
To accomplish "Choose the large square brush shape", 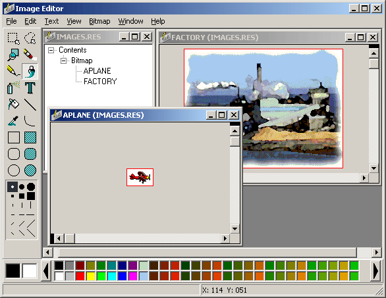I will [31, 196].
